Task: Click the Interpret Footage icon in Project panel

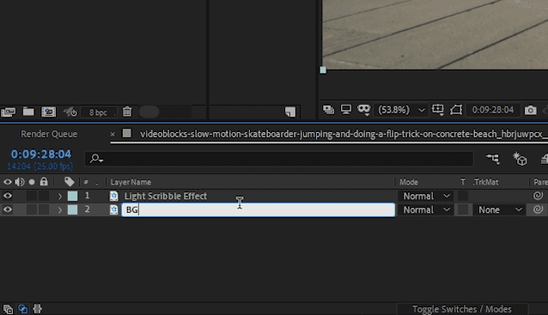Action: click(8, 112)
